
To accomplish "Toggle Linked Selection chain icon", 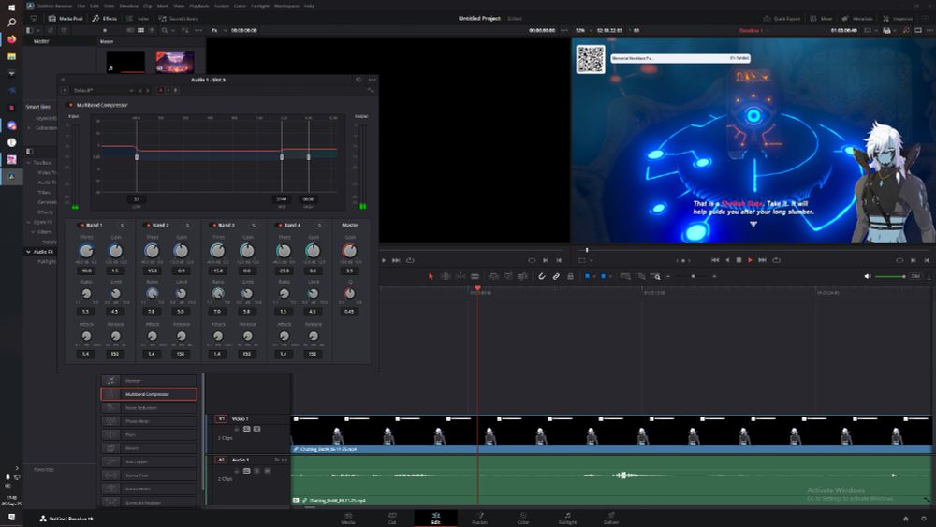I will point(556,276).
